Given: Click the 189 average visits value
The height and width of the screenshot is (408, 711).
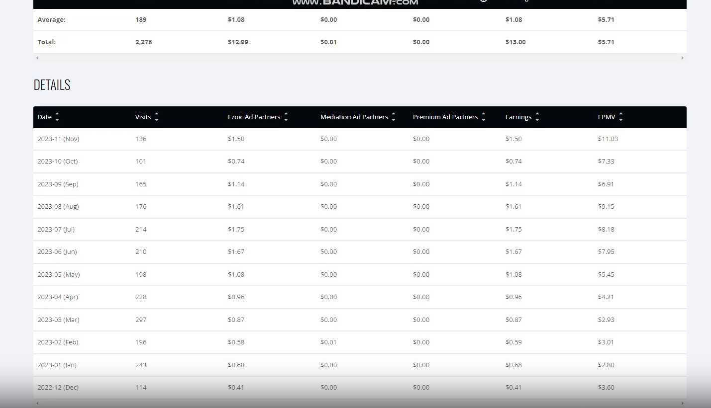Looking at the screenshot, I should (x=141, y=20).
